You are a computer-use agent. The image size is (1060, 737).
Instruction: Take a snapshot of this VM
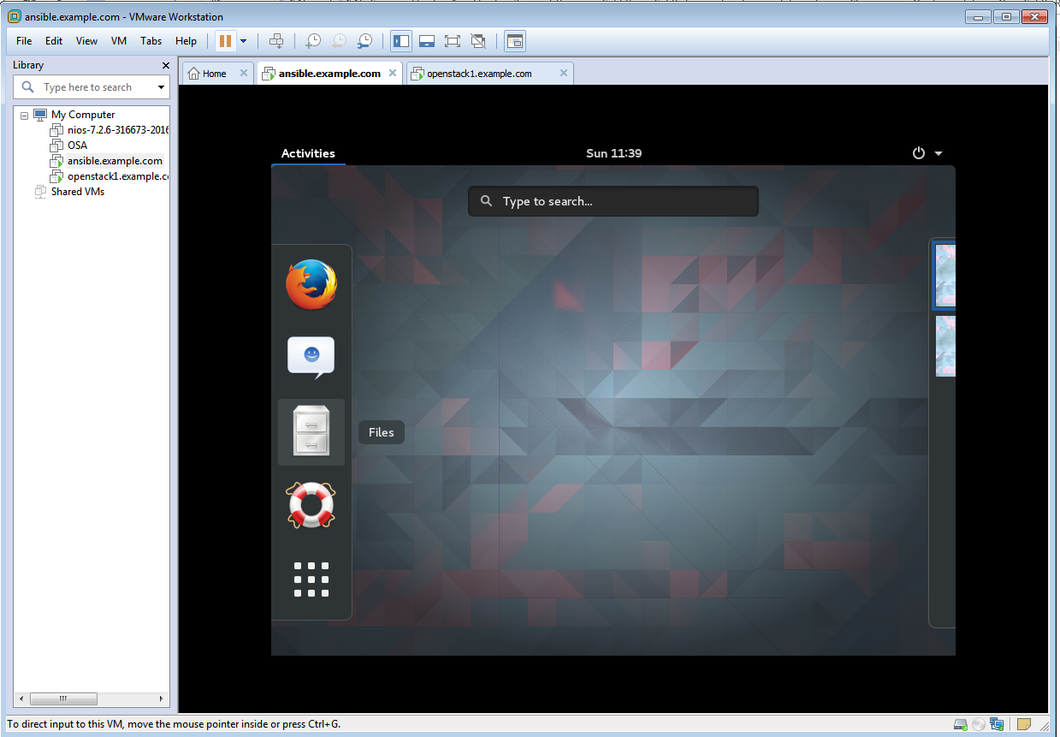click(x=313, y=40)
